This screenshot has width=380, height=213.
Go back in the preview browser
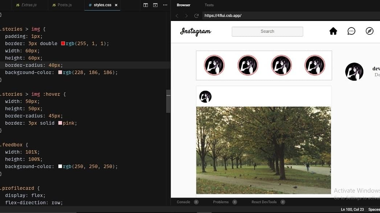point(177,16)
